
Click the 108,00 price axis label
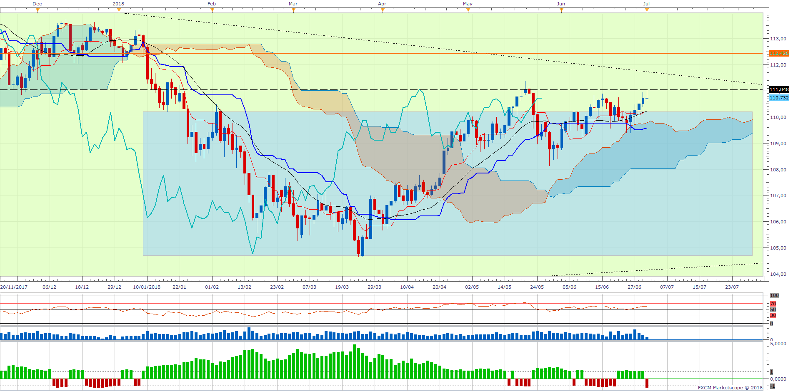(778, 170)
